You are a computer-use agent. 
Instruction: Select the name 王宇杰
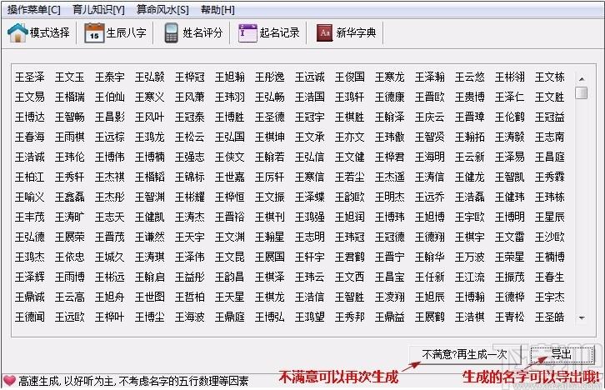click(x=549, y=297)
